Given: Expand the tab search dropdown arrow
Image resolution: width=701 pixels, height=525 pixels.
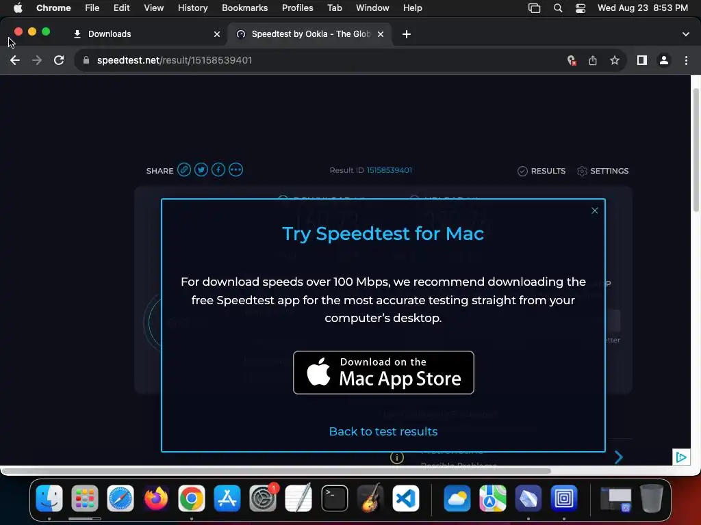Looking at the screenshot, I should (x=686, y=34).
